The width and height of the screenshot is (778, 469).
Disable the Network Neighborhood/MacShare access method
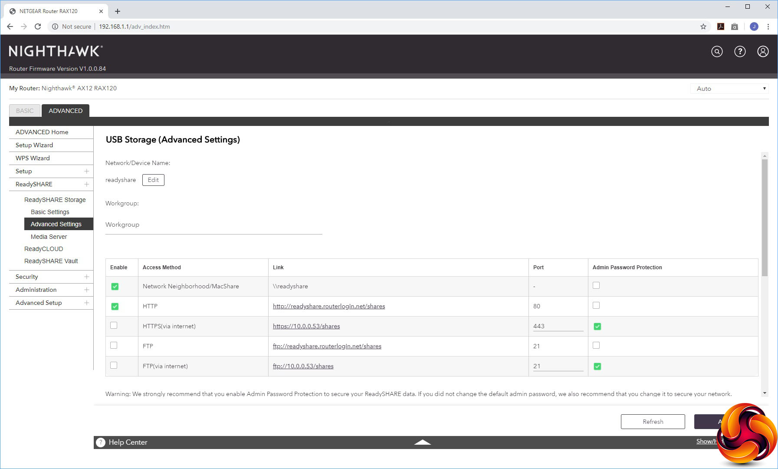115,287
